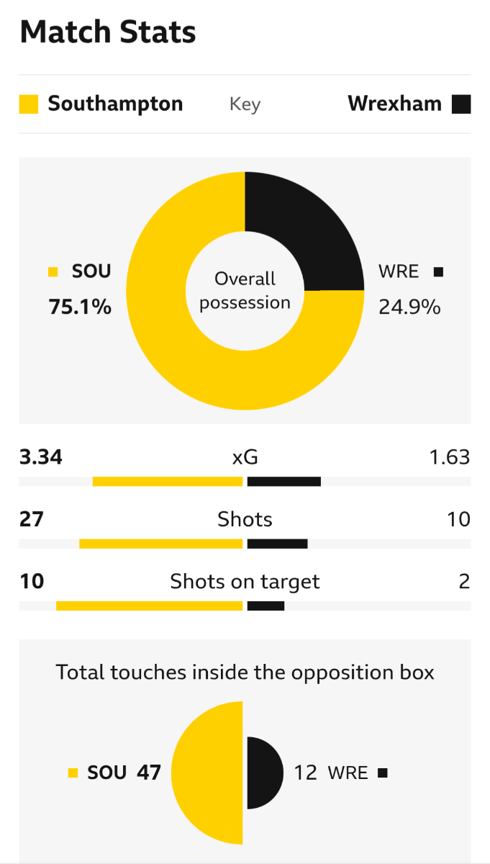Click the Southampton team name
490x864 pixels.
(x=115, y=104)
